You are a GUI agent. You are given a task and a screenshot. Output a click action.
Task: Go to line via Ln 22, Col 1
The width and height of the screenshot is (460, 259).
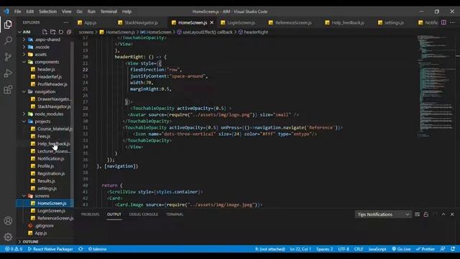(300, 249)
